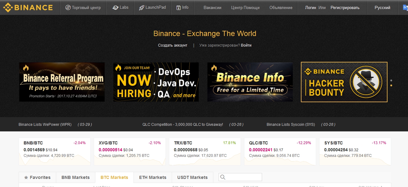Open the Labs page
Viewport: 408px width, 187px height.
[120, 7]
